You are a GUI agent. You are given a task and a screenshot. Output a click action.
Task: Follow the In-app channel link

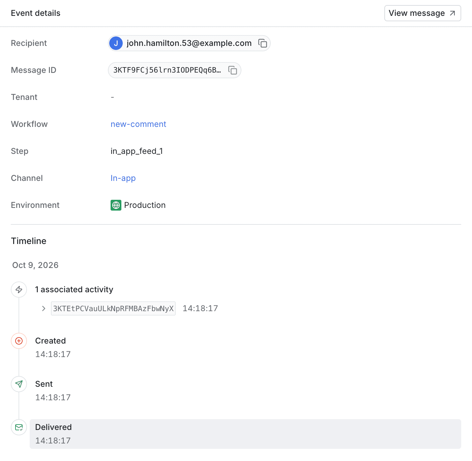click(x=123, y=178)
